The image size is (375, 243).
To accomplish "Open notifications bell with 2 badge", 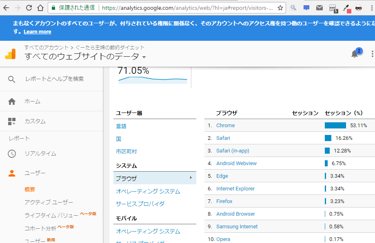I will 356,53.
